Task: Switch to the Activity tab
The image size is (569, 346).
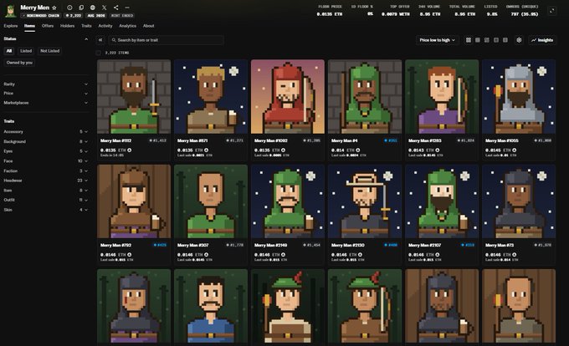Action: pyautogui.click(x=105, y=26)
